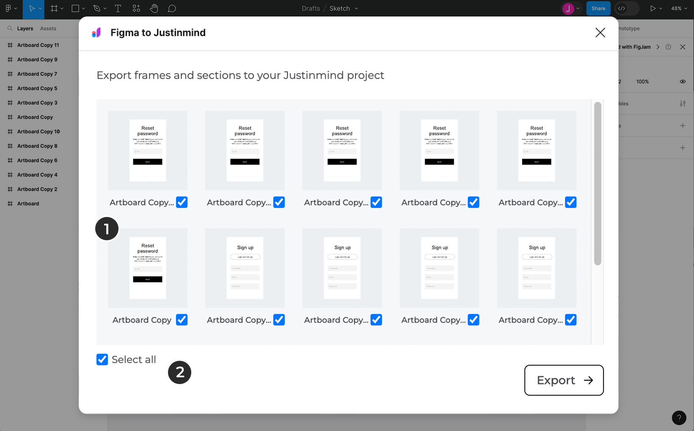Select Artboard Copy 8 layer
Viewport: 694px width, 431px height.
coord(37,146)
